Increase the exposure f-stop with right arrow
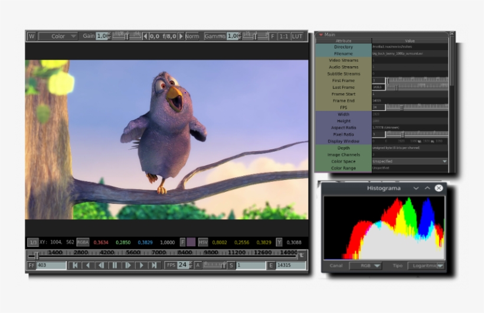Screen dimensions: 484x313 pyautogui.click(x=181, y=37)
